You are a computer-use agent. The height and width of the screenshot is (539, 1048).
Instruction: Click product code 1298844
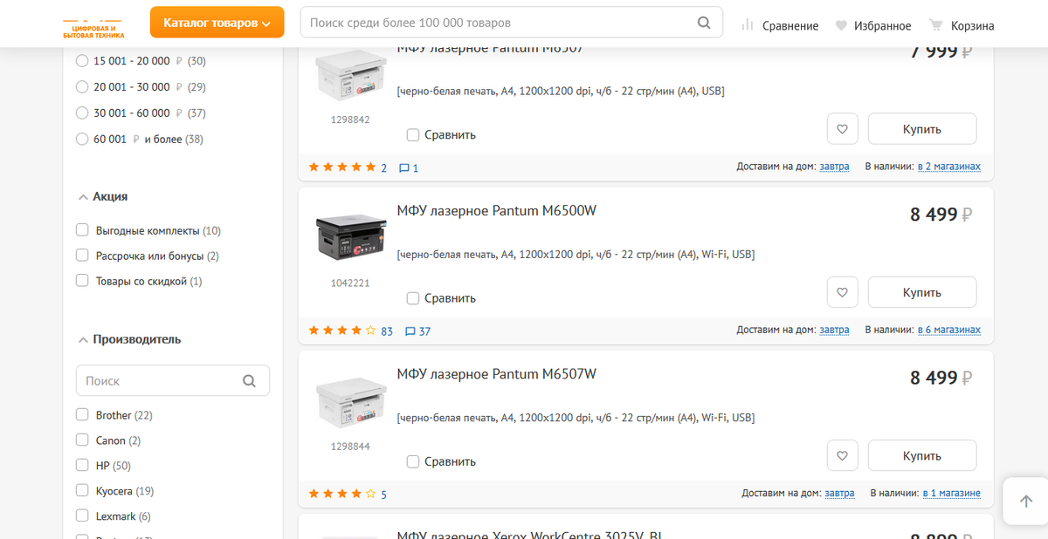point(350,447)
